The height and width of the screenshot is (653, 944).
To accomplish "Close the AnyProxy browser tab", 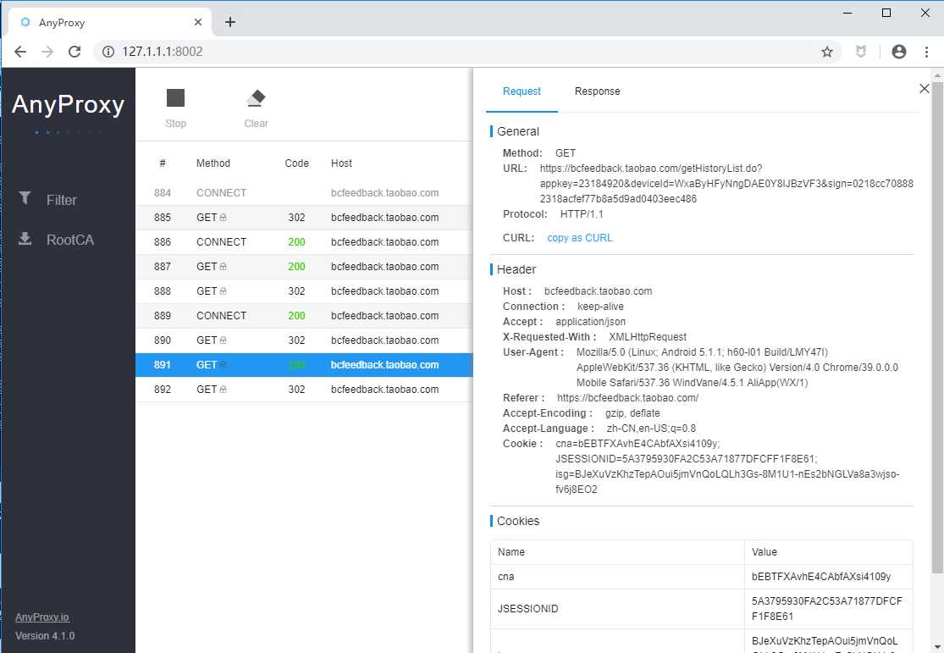I will [x=198, y=22].
